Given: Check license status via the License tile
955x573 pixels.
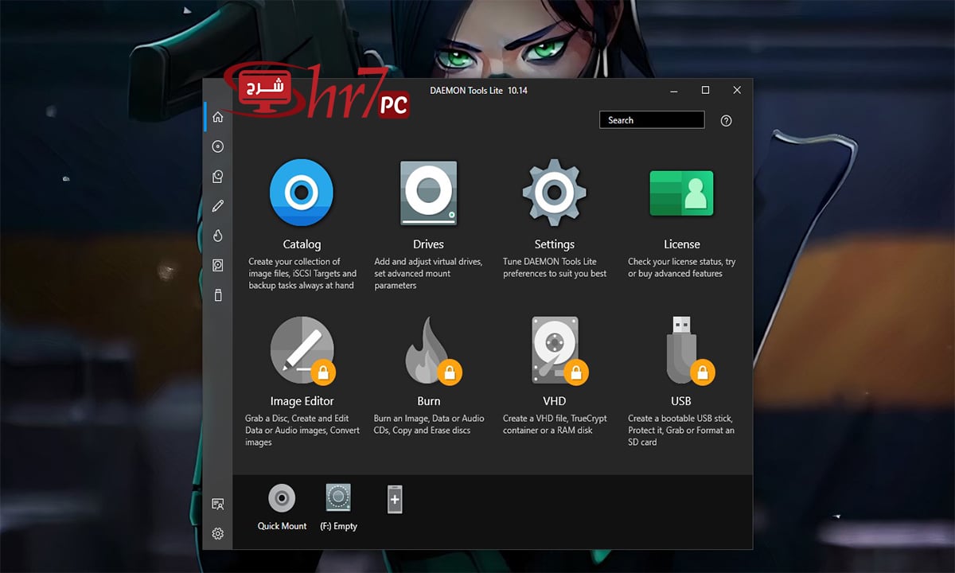Looking at the screenshot, I should point(680,192).
